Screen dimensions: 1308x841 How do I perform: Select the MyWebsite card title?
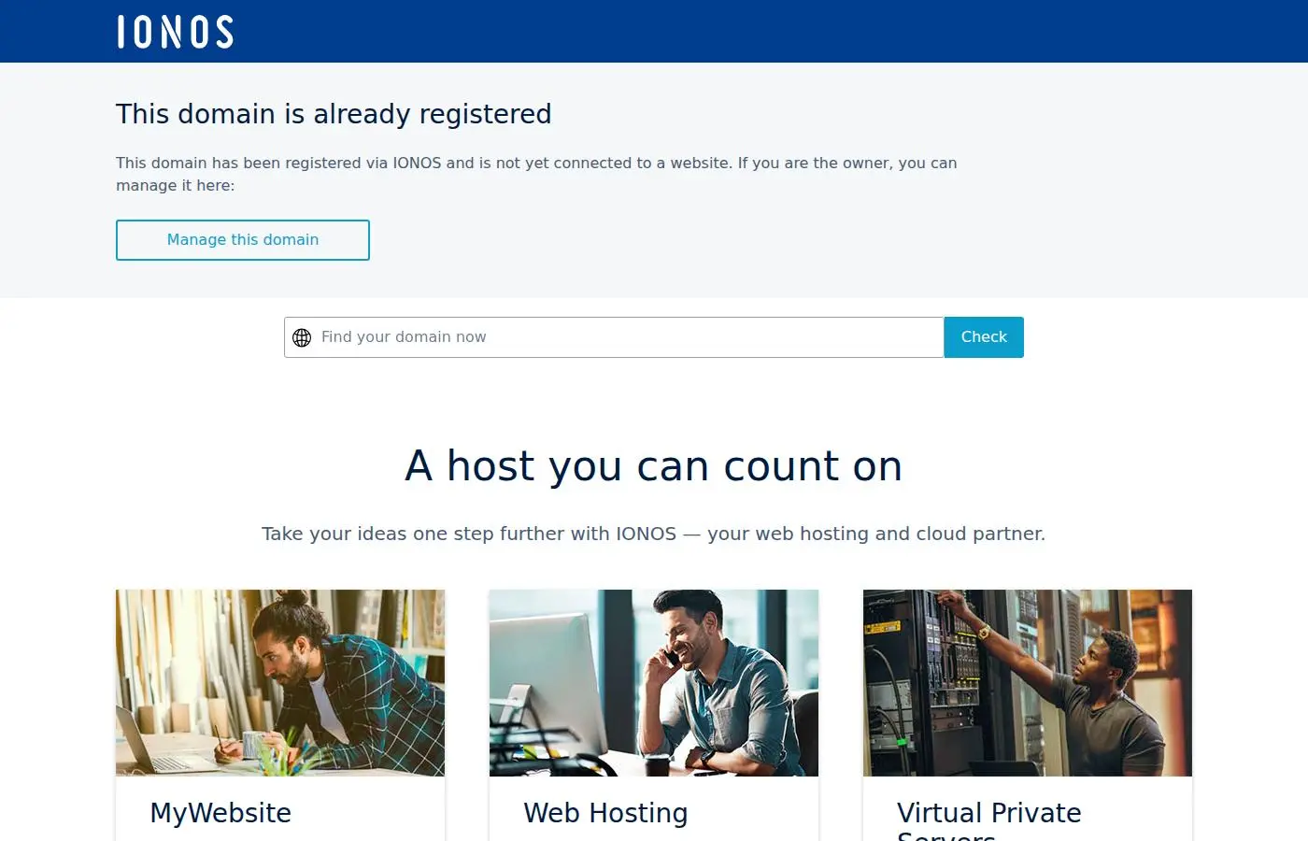(x=220, y=813)
